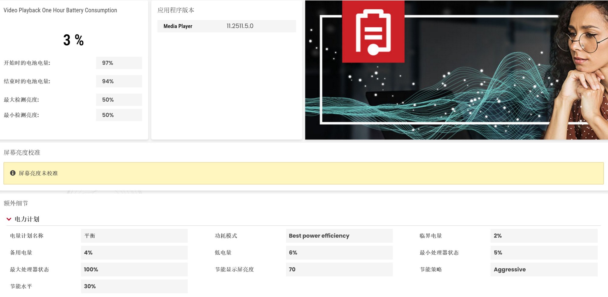Click the 3% battery consumption value
608x297 pixels.
click(x=73, y=39)
